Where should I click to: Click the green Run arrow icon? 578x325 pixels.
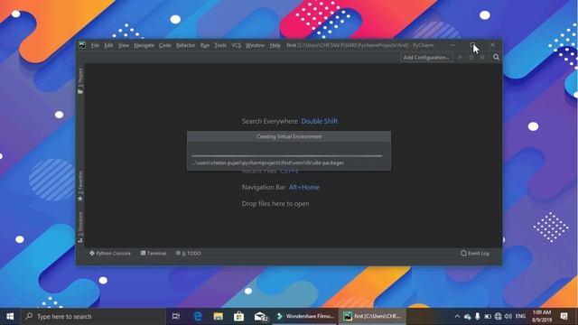460,58
